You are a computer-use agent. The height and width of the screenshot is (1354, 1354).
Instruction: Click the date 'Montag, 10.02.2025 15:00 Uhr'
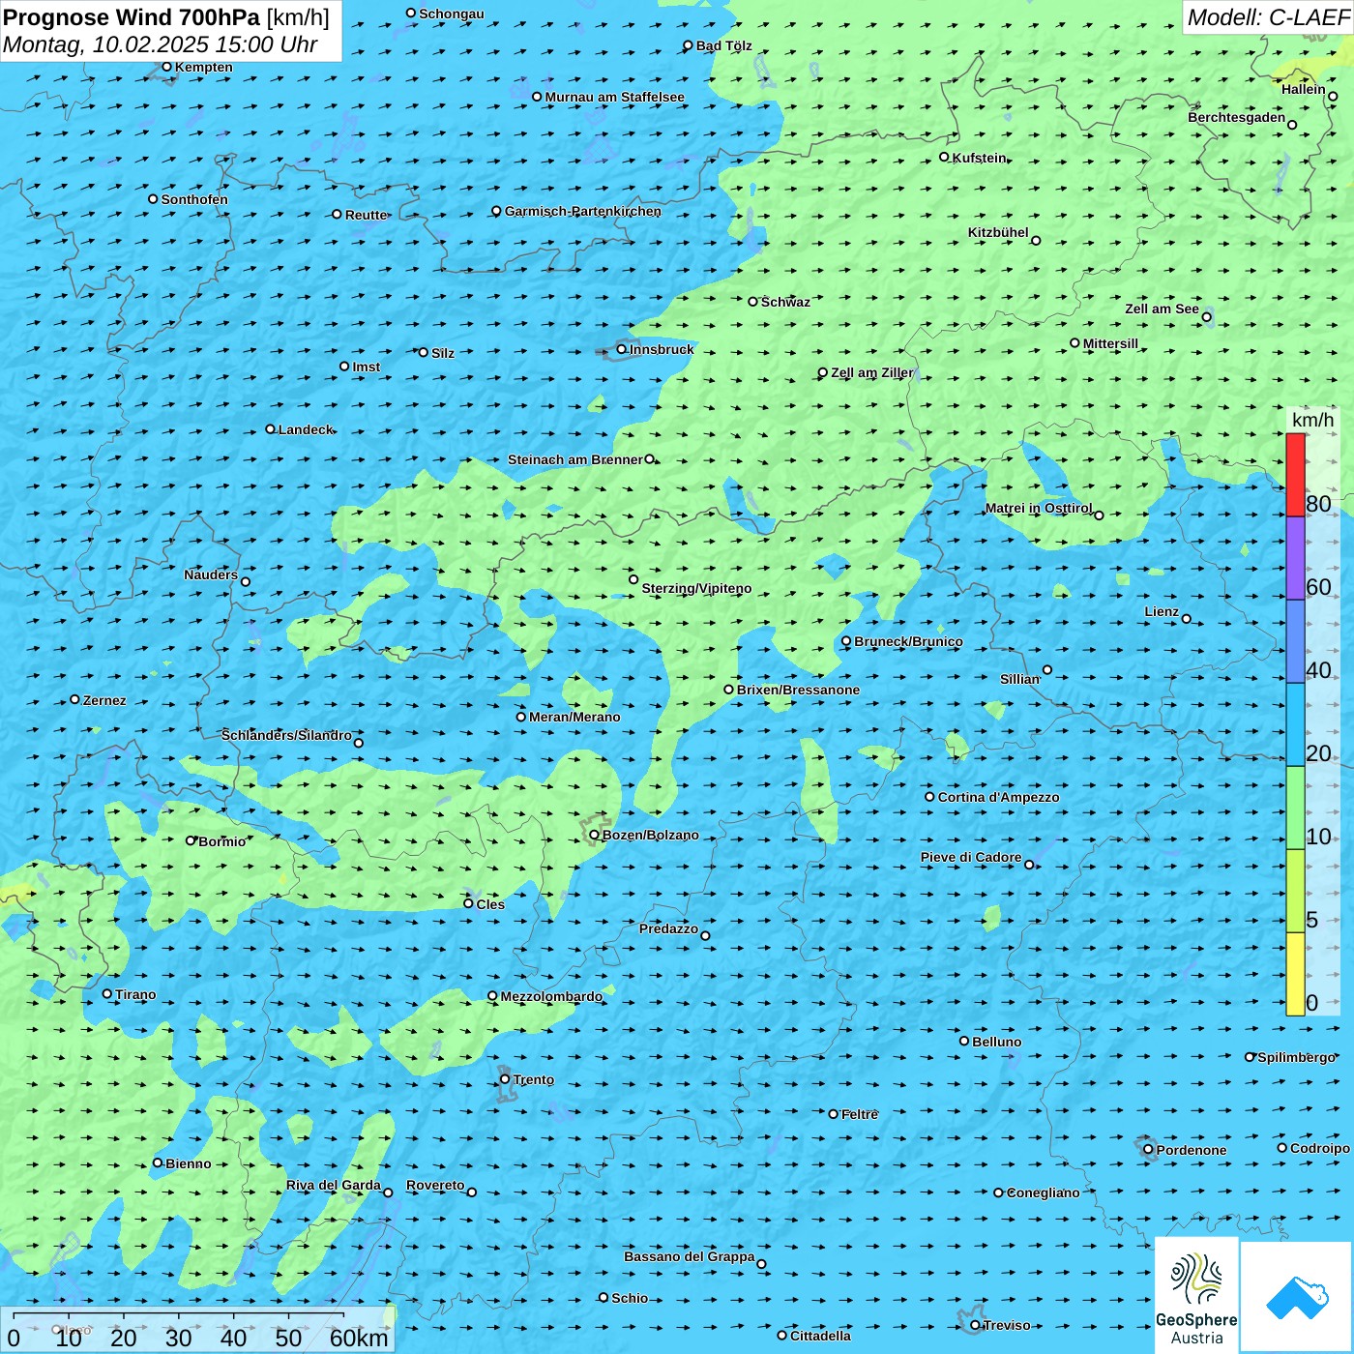[x=161, y=44]
